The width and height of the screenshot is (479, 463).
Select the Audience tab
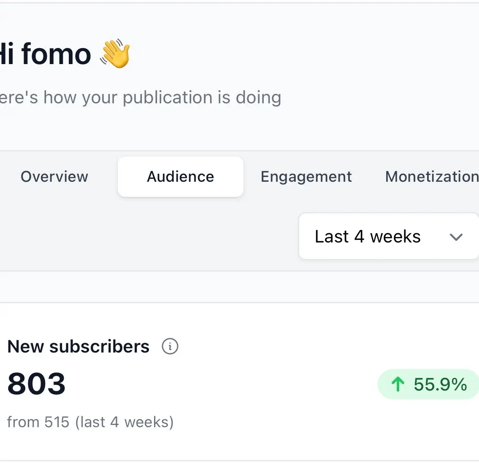coord(180,177)
